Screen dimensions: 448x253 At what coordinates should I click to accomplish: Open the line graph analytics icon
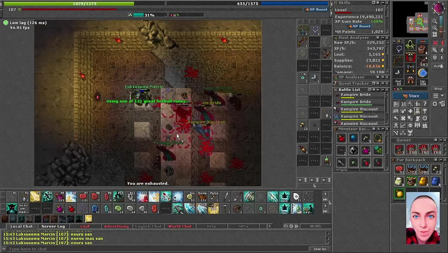click(403, 125)
